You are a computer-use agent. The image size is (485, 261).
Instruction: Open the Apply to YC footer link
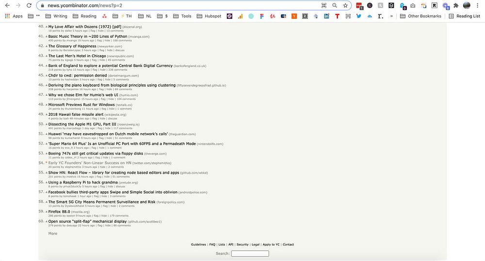tap(271, 245)
